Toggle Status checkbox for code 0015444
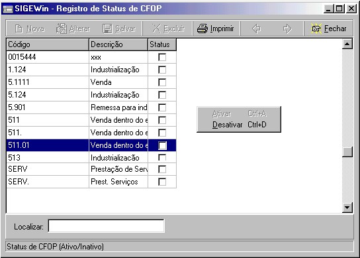 tap(162, 57)
